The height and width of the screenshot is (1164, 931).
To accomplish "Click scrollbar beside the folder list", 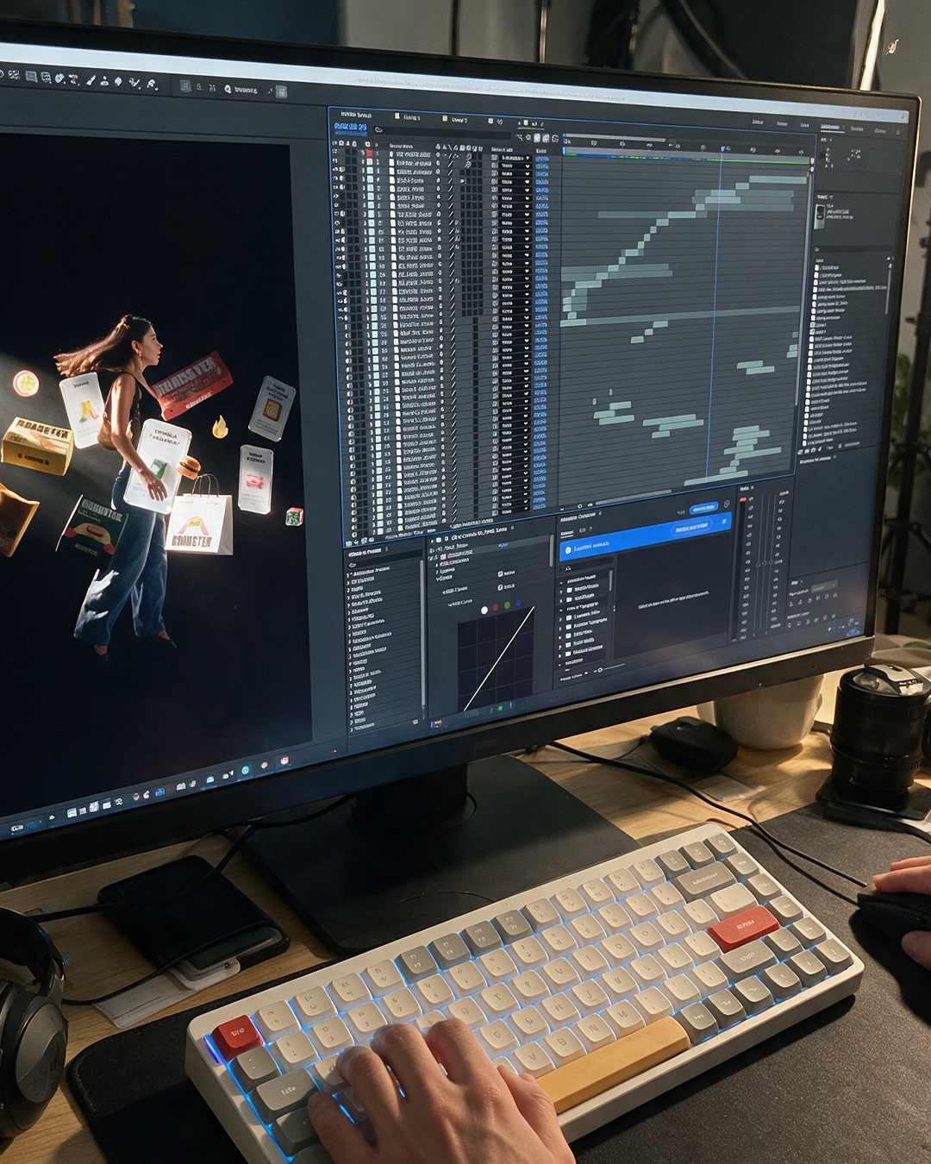I will point(611,581).
